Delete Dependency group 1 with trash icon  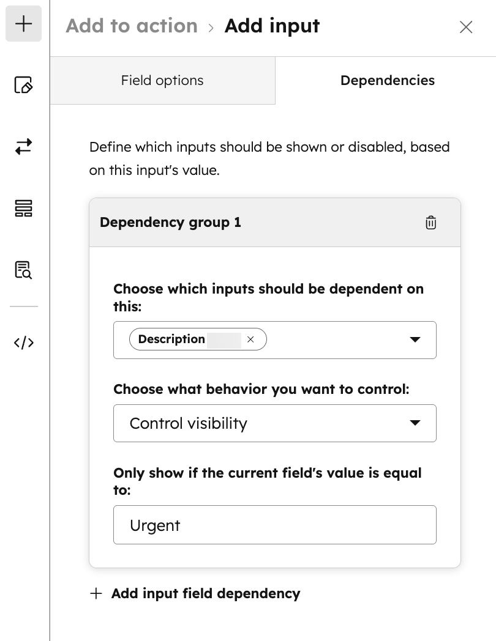click(430, 223)
